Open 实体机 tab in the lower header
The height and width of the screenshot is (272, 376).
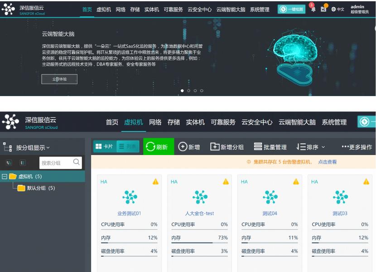tap(195, 122)
